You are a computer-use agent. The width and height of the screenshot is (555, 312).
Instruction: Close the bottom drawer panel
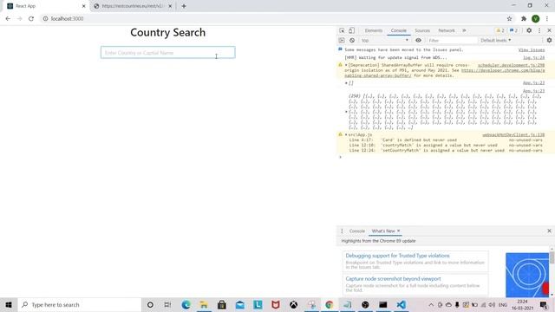[549, 231]
